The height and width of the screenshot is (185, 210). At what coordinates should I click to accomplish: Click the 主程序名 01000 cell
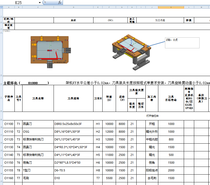pos(26,83)
